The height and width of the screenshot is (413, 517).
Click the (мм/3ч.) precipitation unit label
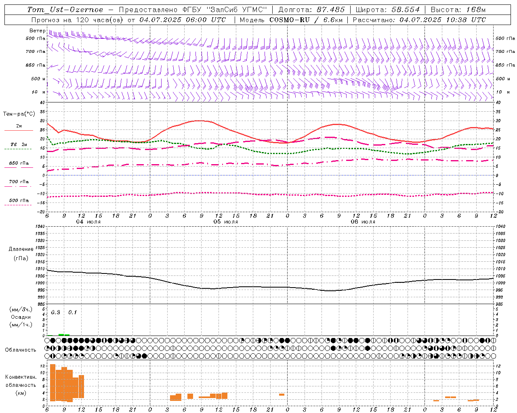(21, 309)
